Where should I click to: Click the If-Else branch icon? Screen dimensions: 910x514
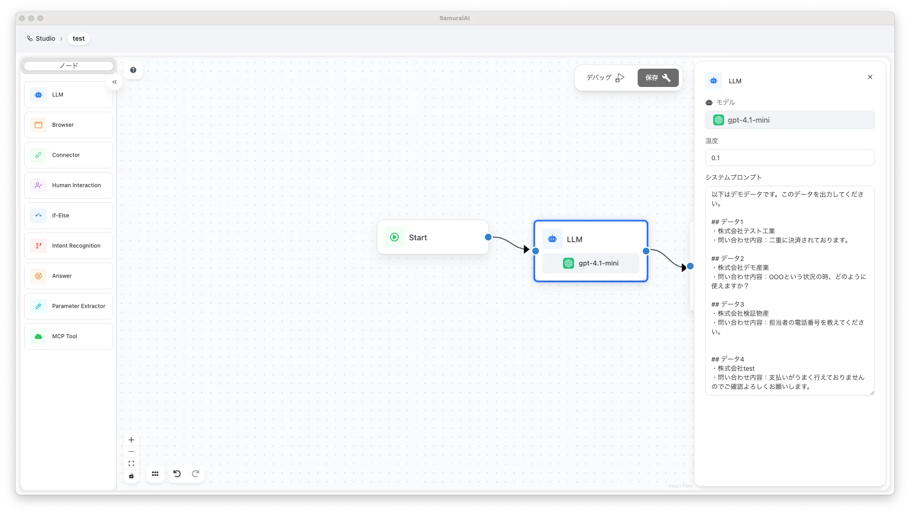click(38, 216)
